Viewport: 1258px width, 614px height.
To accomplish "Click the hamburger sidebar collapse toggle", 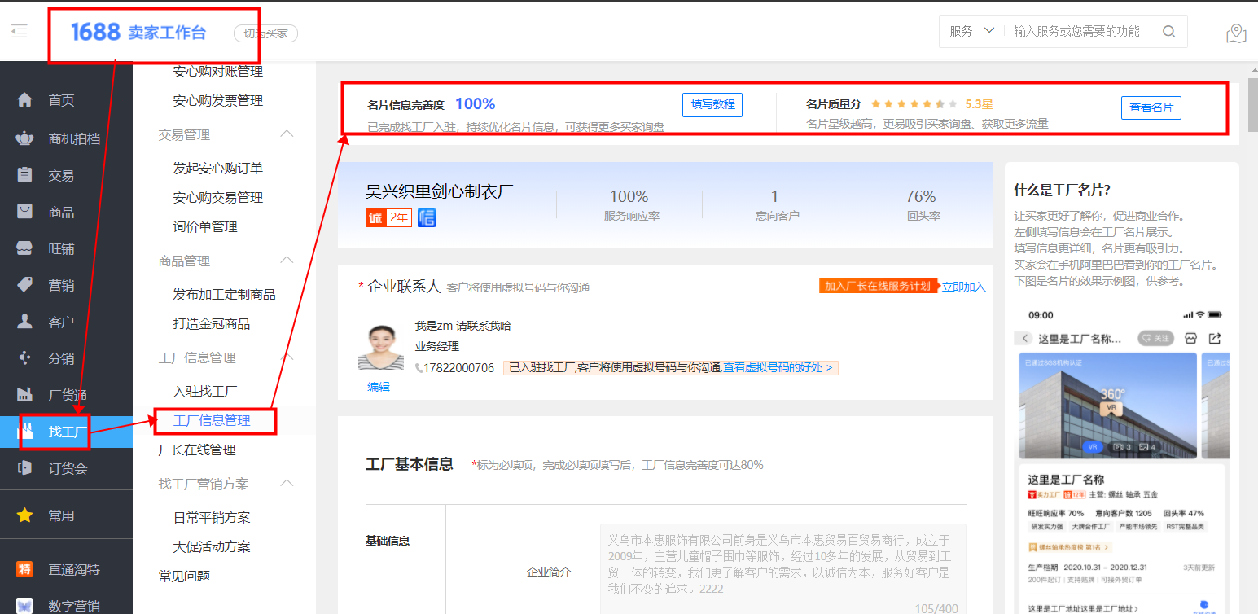I will 20,31.
